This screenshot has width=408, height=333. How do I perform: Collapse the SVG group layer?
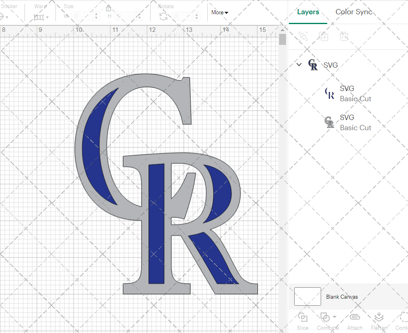click(299, 64)
